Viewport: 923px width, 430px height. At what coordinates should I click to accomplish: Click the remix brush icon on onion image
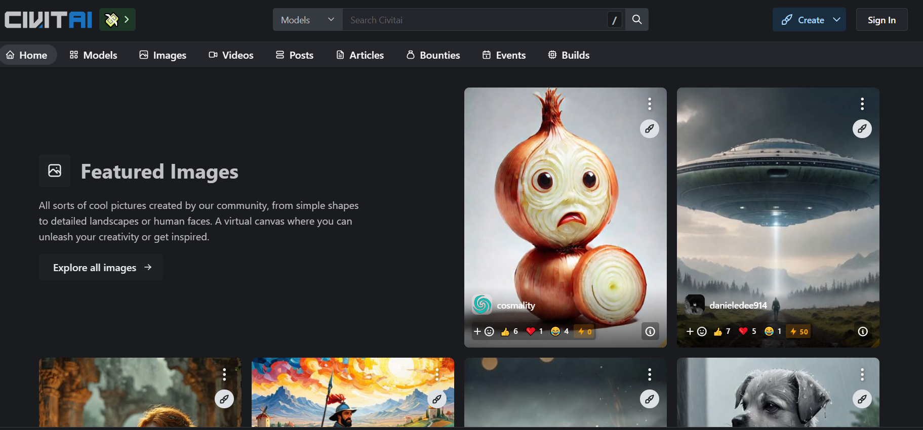pyautogui.click(x=650, y=128)
